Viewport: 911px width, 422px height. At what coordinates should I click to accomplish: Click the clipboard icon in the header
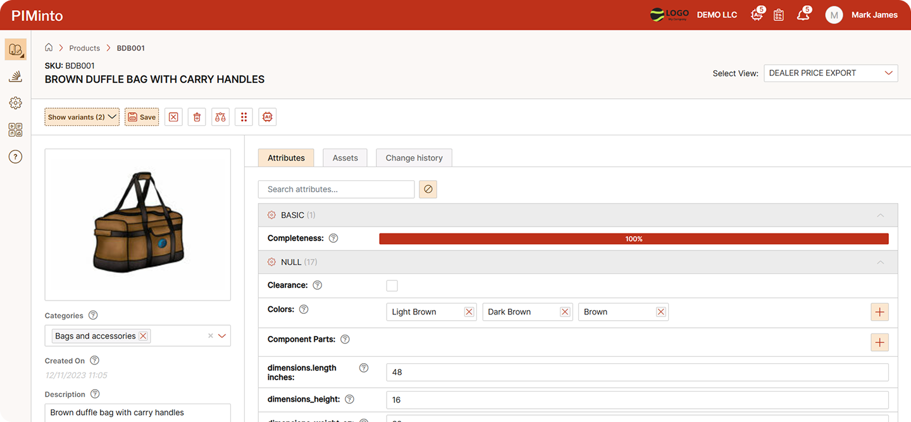pos(779,15)
